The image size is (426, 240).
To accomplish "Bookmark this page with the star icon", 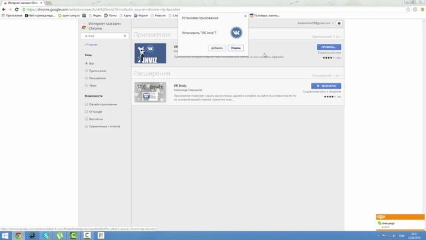I will 408,9.
